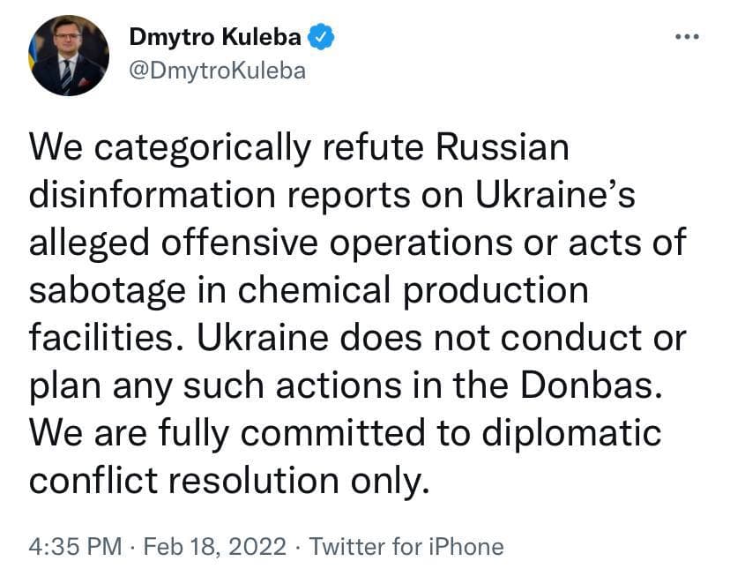Click the phrase "We categorically refute Russian"

coord(300,146)
